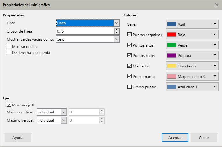The width and height of the screenshot is (222, 147).
Task: Click the Aceptar button
Action: pyautogui.click(x=175, y=138)
